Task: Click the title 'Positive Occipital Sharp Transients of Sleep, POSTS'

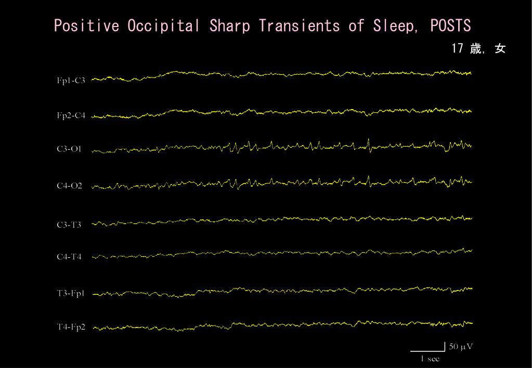Action: pos(262,25)
